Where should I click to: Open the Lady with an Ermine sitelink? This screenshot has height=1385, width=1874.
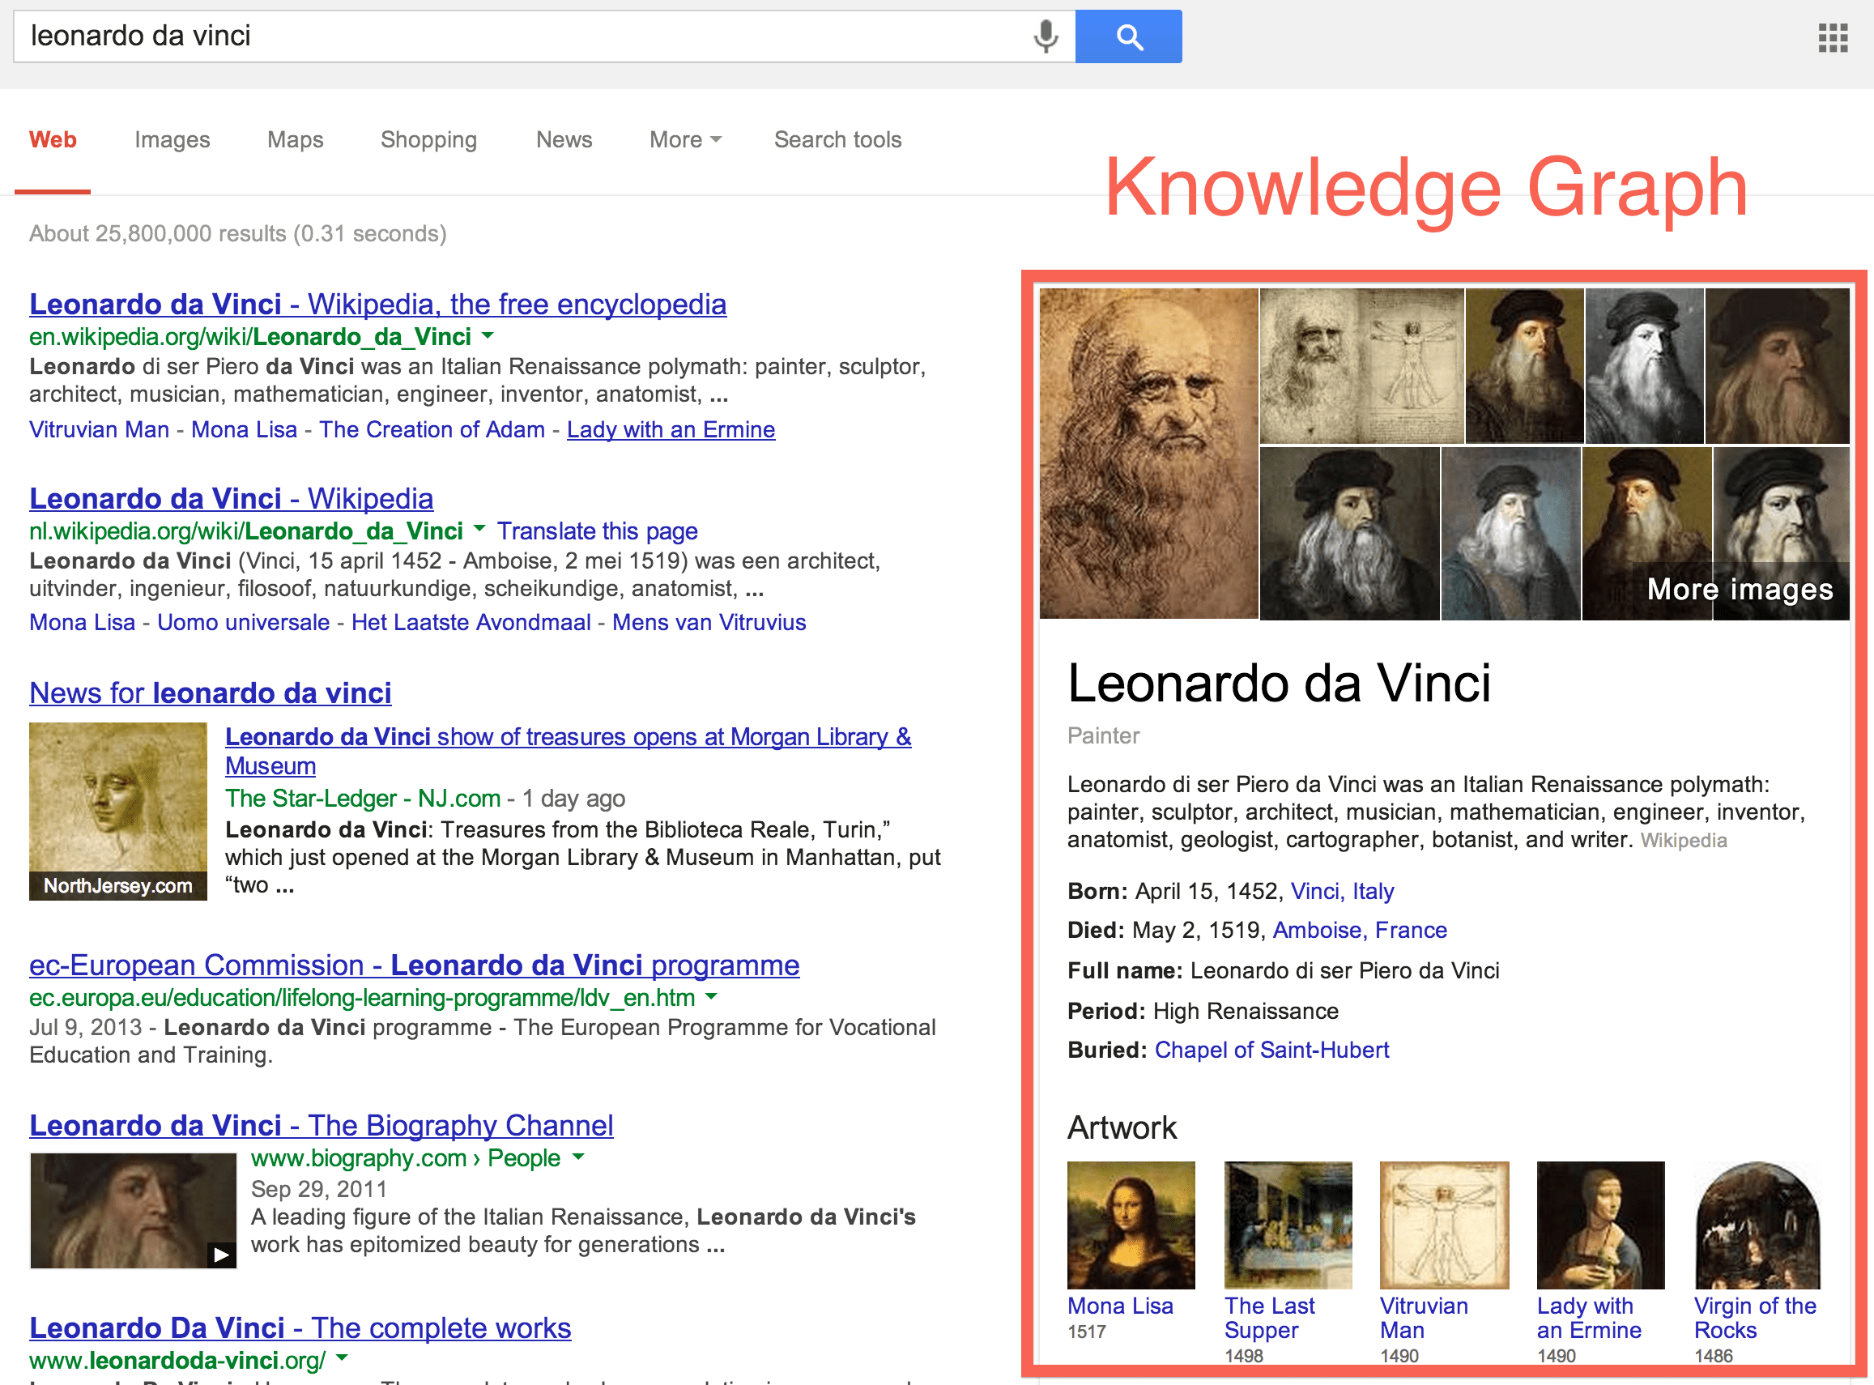click(671, 430)
